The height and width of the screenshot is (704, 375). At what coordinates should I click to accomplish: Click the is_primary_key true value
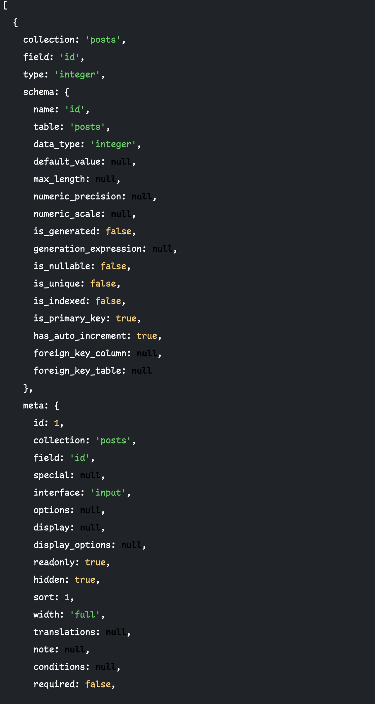pyautogui.click(x=126, y=318)
